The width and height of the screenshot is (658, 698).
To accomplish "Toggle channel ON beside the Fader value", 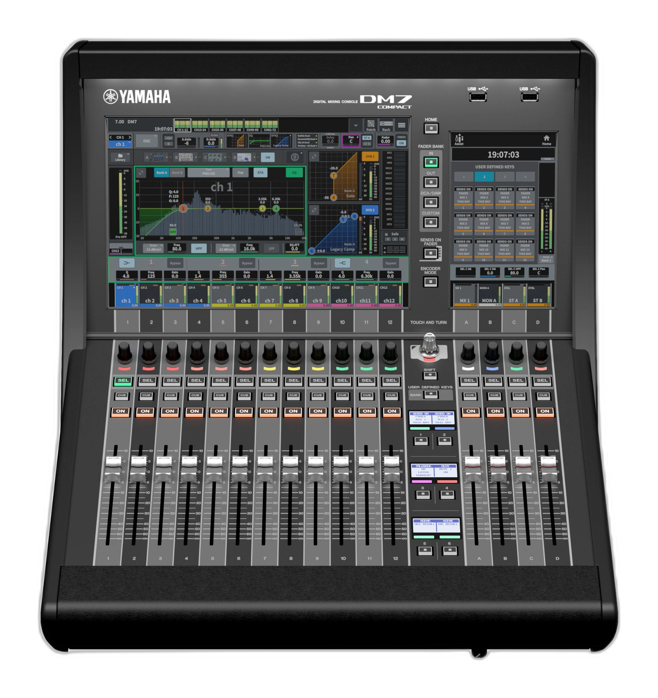I will click(401, 143).
